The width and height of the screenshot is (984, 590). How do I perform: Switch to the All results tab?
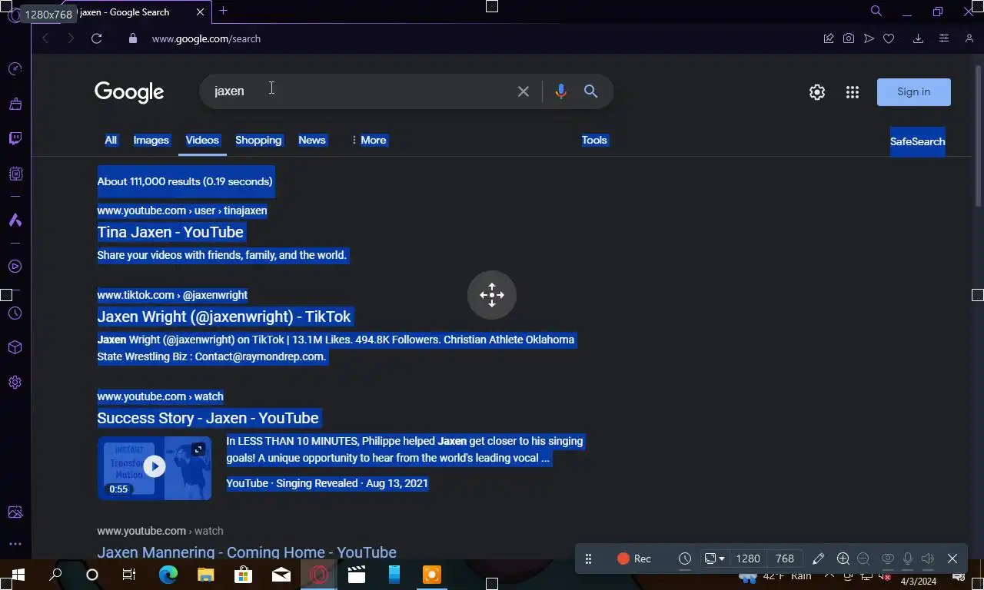pyautogui.click(x=111, y=140)
